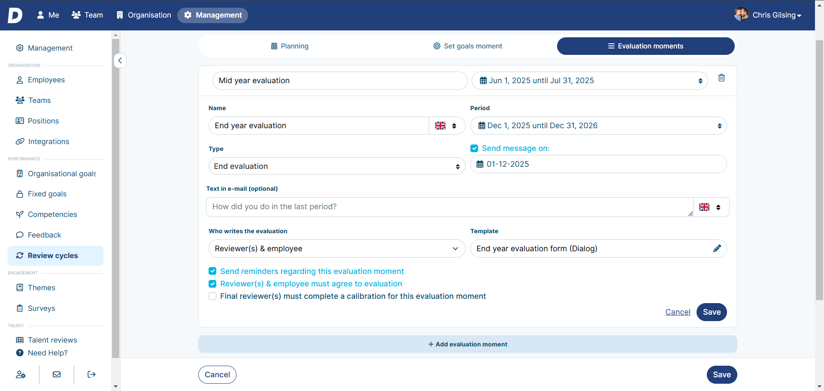Open the Team menu
824x391 pixels.
pos(88,15)
